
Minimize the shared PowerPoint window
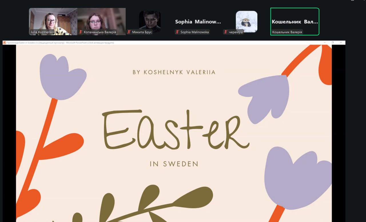(x=325, y=43)
